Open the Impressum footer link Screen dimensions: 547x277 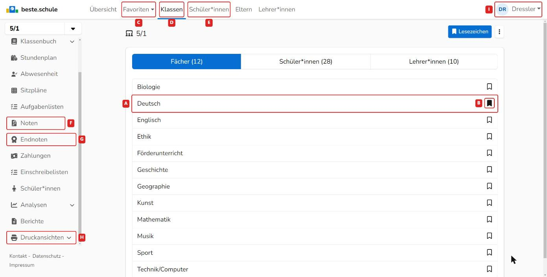(22, 265)
